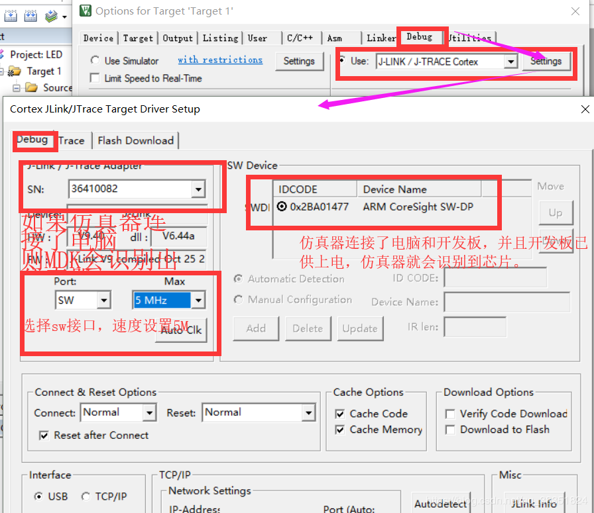Select the 0x2BA01477 IDCODE radio entry
Viewport: 594px width, 513px height.
[282, 207]
